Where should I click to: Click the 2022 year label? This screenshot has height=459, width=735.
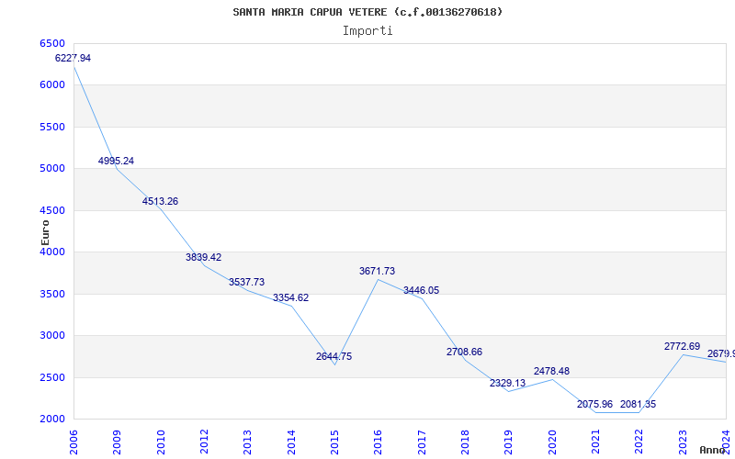click(x=639, y=442)
